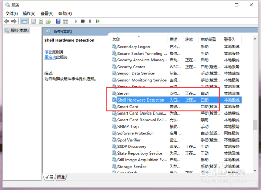Select the Secondary Logon service
The width and height of the screenshot is (261, 190).
click(x=176, y=47)
